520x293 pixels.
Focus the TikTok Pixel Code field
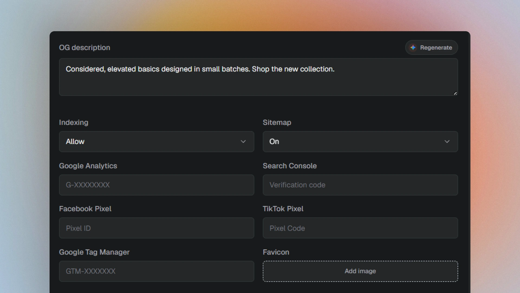pyautogui.click(x=360, y=228)
